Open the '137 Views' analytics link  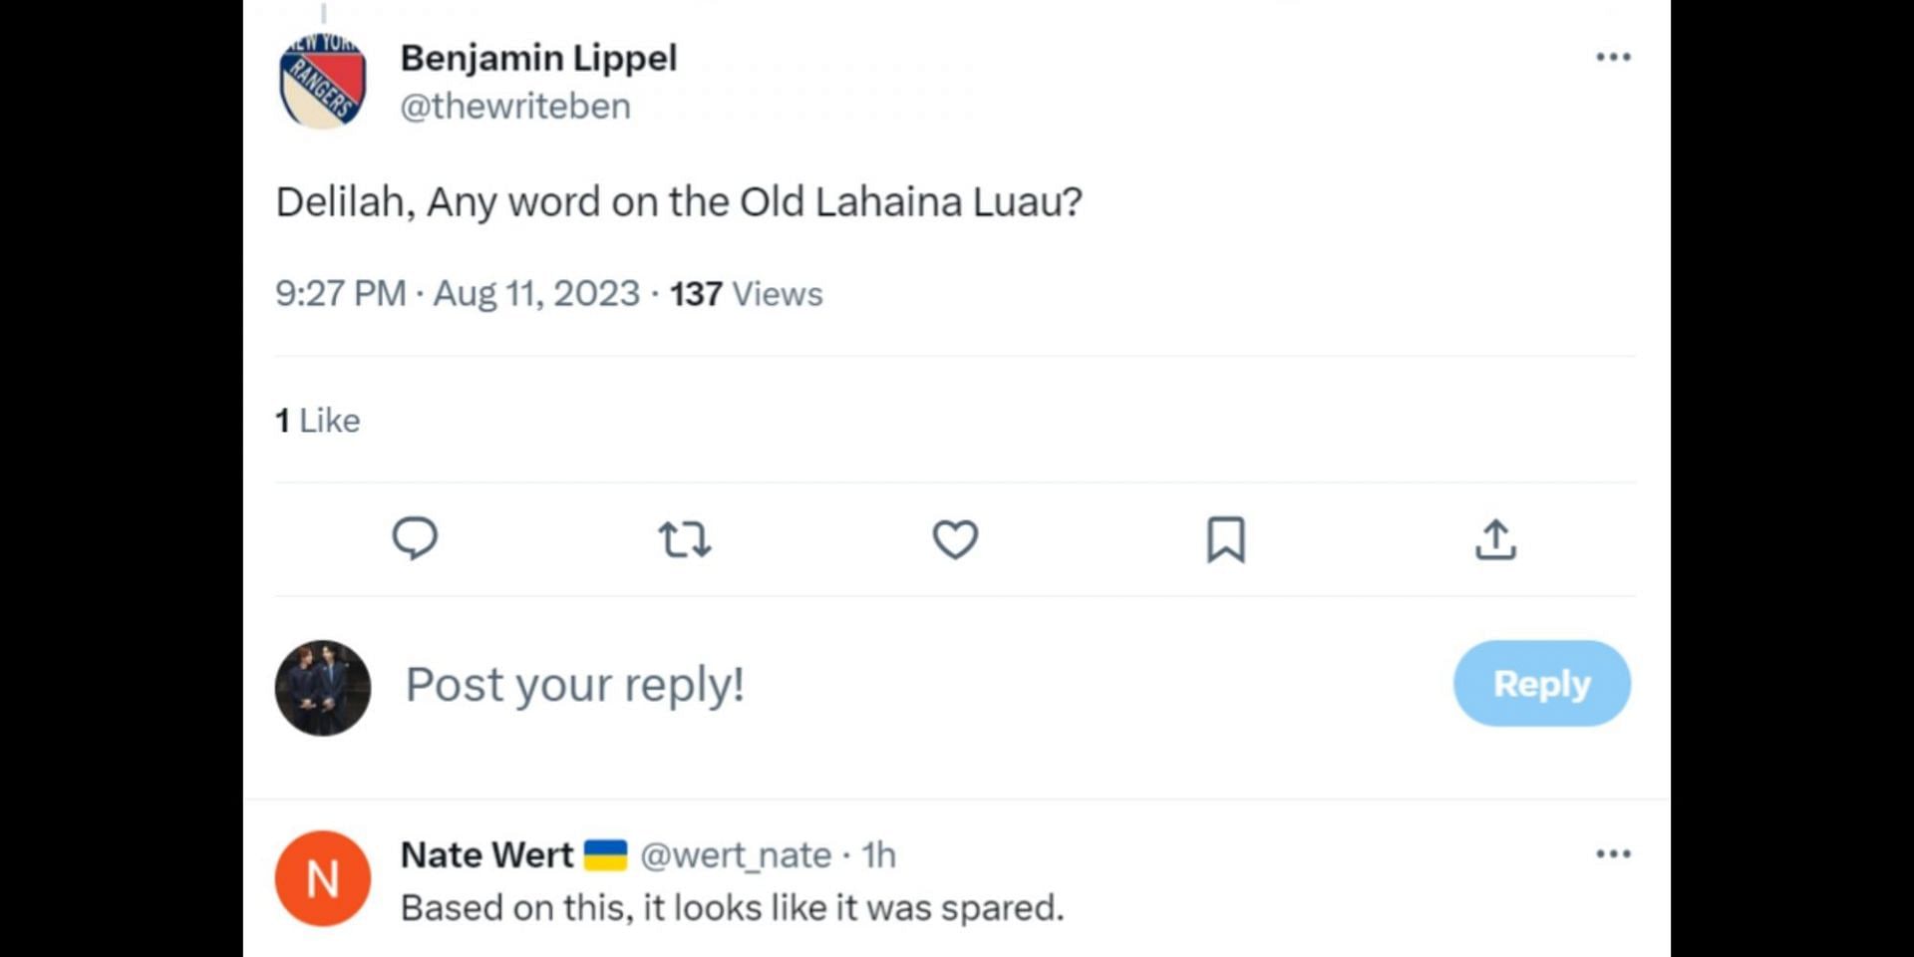(746, 294)
